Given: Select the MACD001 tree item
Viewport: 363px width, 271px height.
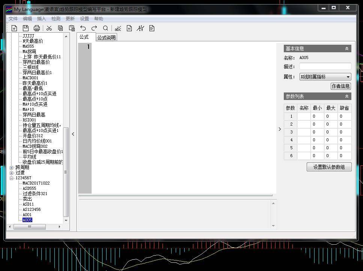Looking at the screenshot, I should click(x=30, y=78).
